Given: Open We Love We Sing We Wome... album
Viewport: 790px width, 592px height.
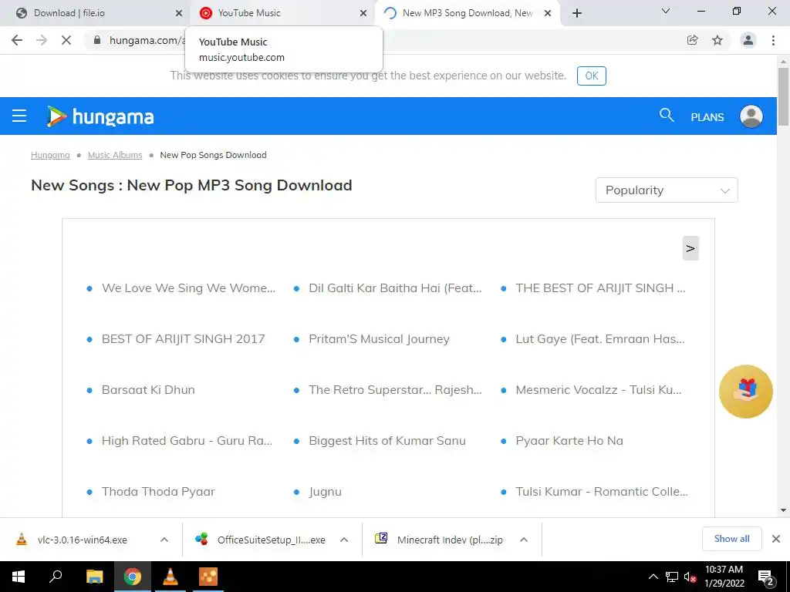Looking at the screenshot, I should click(x=188, y=288).
